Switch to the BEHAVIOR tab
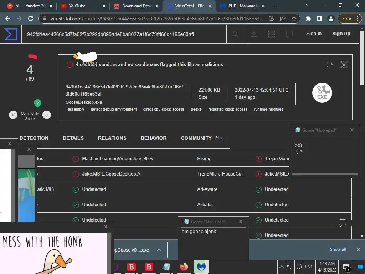 (x=154, y=138)
